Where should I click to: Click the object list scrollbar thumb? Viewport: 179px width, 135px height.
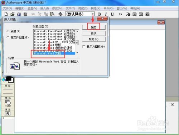(x=77, y=43)
